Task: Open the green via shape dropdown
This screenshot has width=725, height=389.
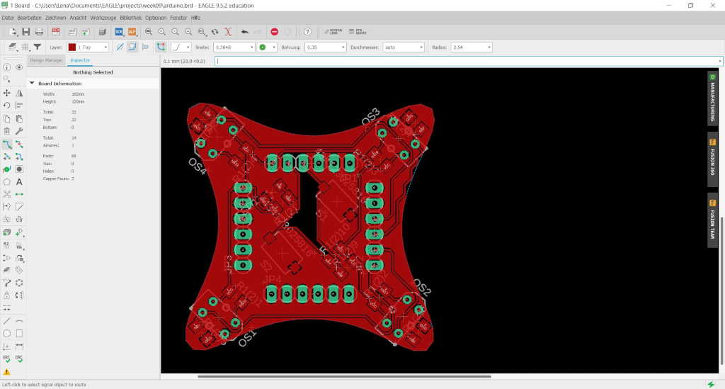Action: [x=267, y=47]
